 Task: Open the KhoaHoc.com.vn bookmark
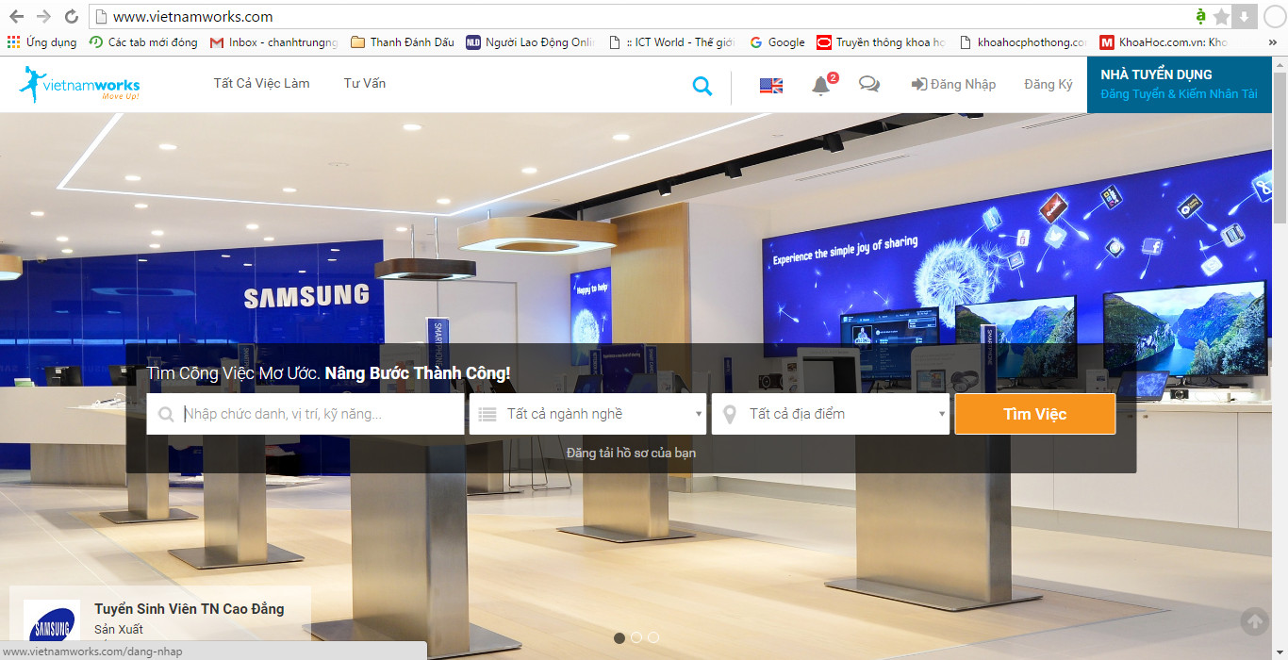click(x=1164, y=42)
